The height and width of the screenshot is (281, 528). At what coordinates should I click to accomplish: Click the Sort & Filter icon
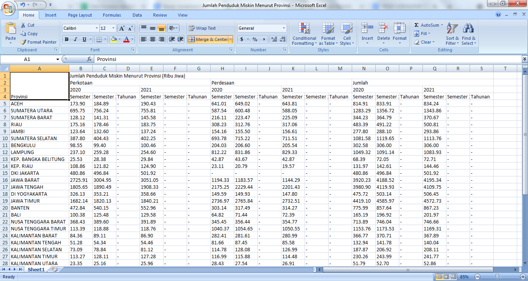coord(452,34)
